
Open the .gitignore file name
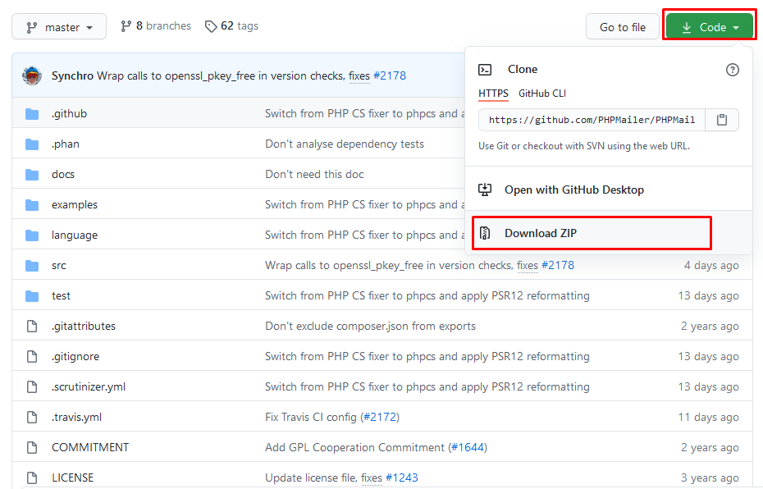[75, 356]
